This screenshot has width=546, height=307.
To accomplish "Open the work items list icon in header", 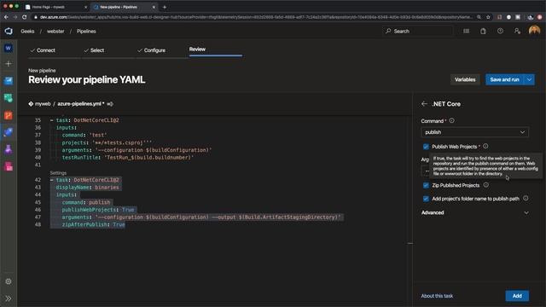I will click(x=466, y=32).
